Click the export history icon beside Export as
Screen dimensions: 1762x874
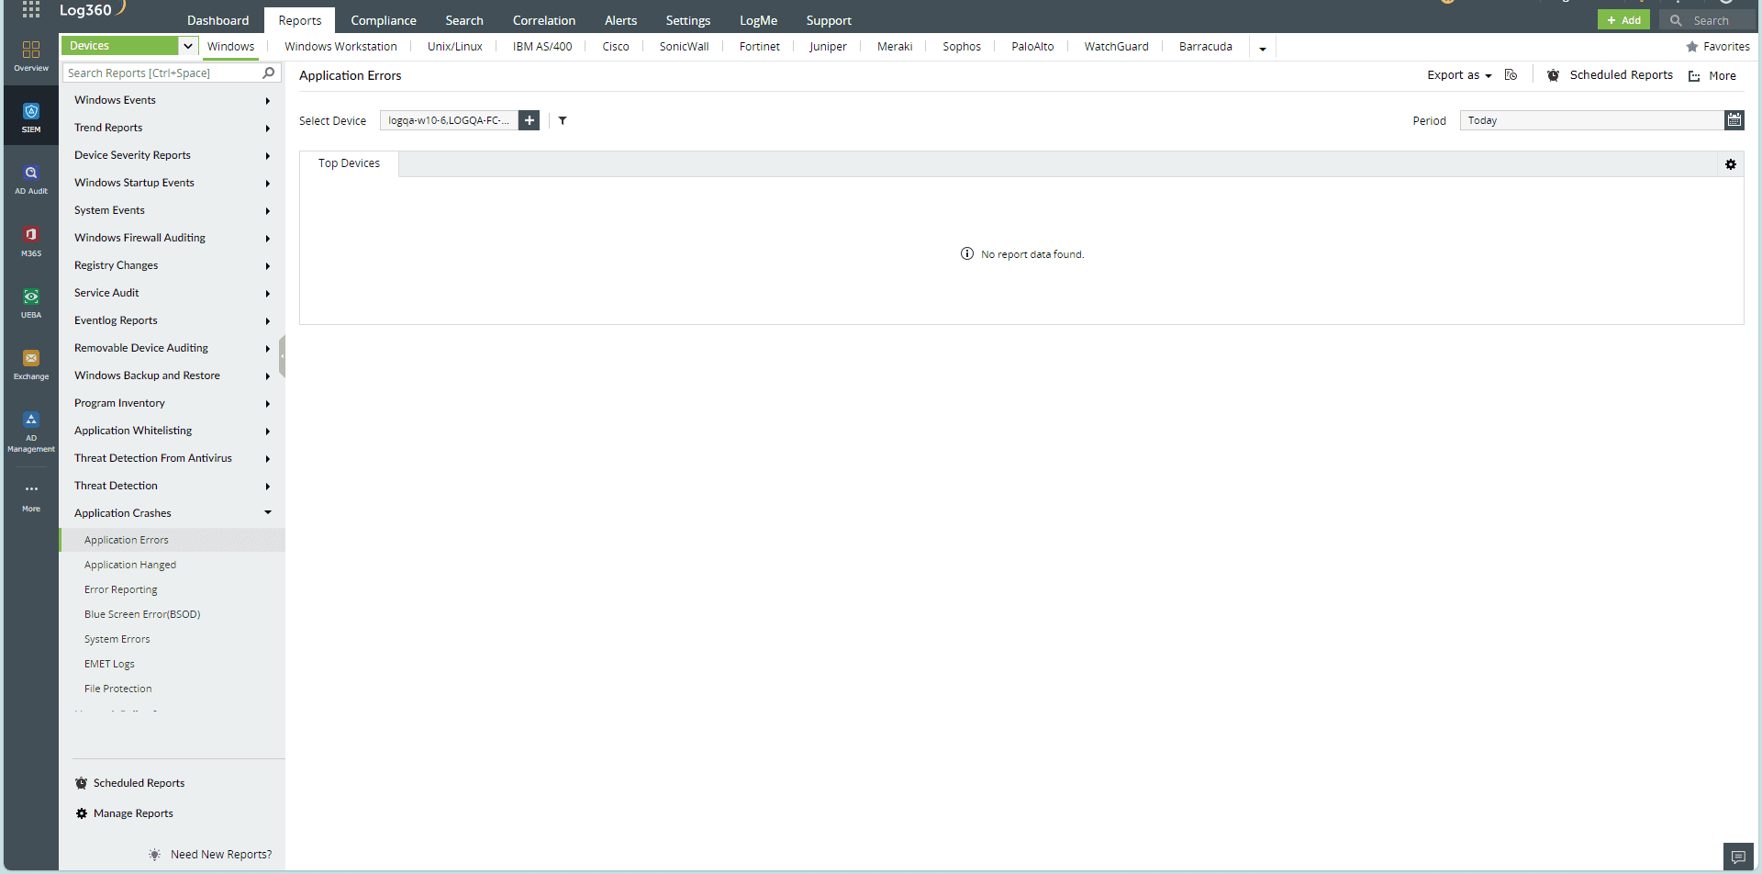point(1511,75)
